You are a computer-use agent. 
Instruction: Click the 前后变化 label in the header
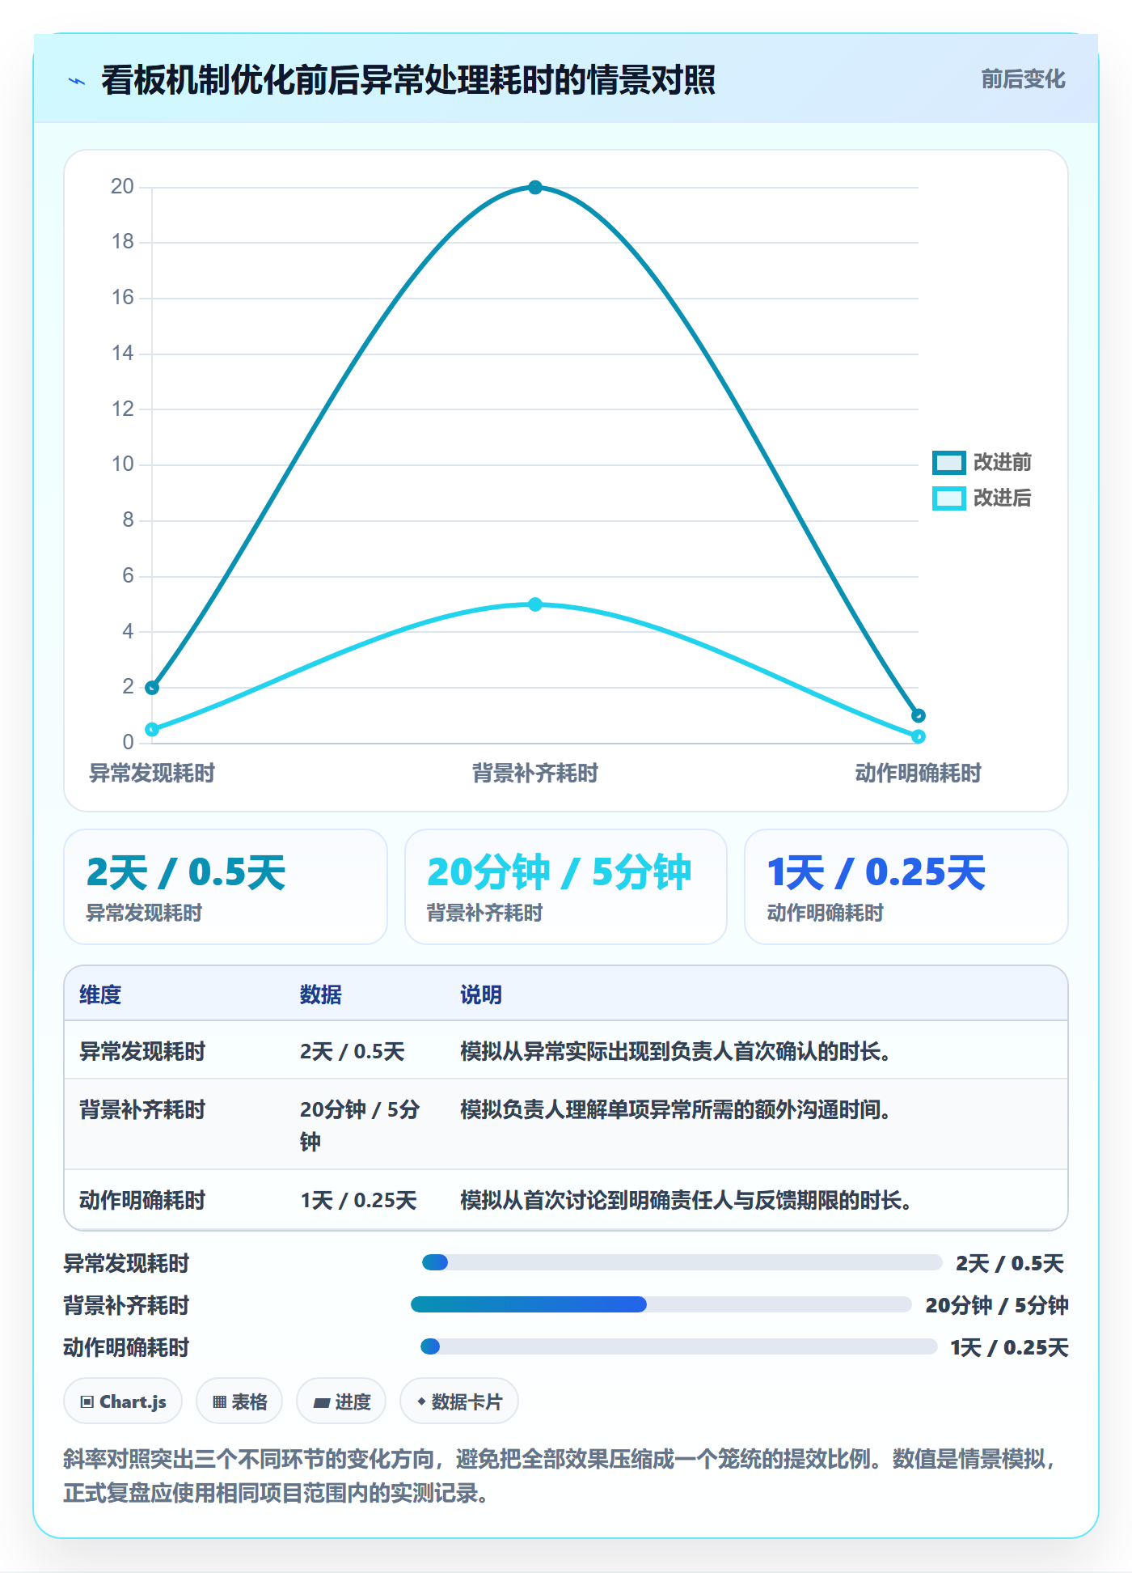(x=1023, y=79)
